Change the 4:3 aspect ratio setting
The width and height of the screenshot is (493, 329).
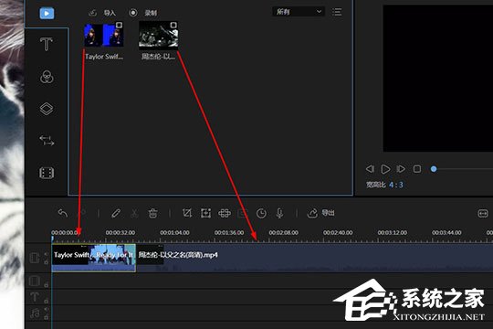point(396,185)
